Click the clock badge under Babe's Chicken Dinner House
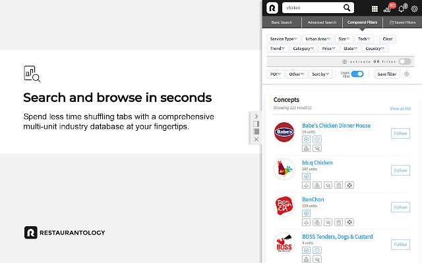422x263 pixels. pyautogui.click(x=317, y=139)
